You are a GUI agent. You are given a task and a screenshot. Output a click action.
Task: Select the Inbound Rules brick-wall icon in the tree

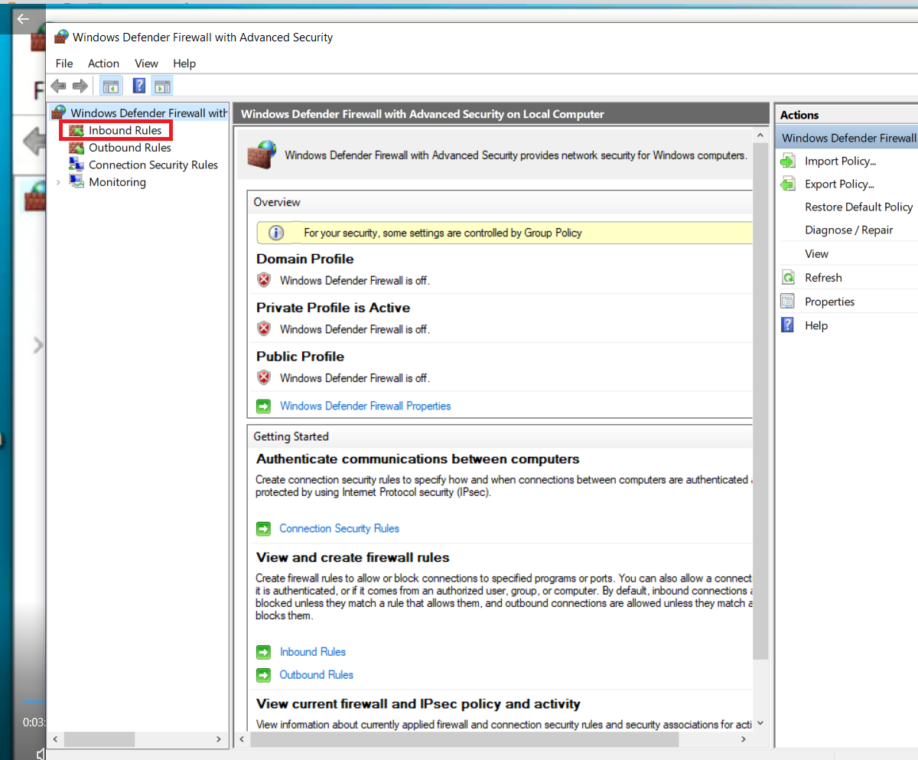(76, 130)
